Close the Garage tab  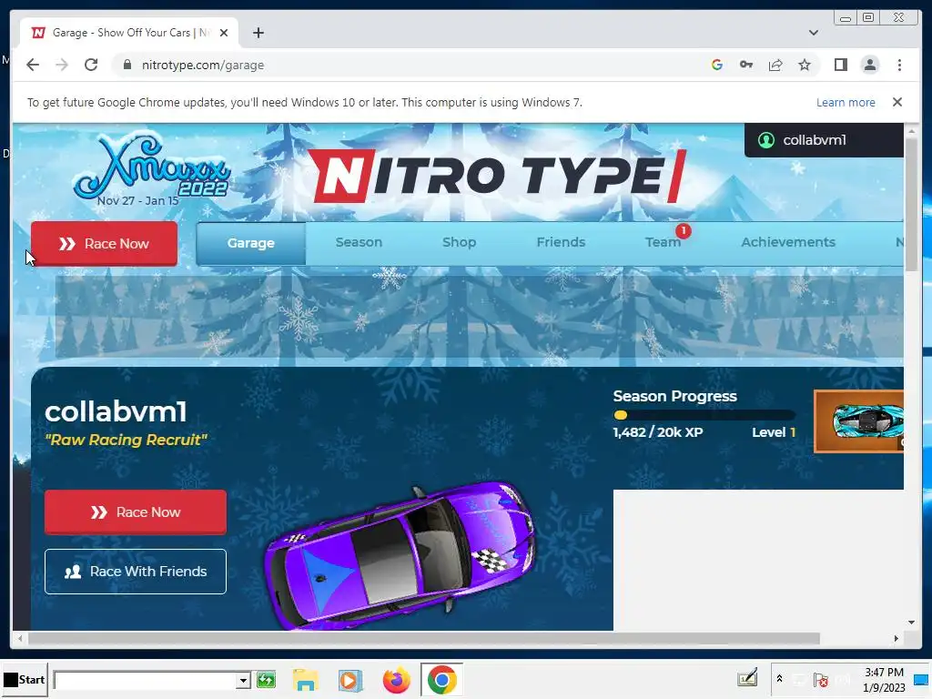tap(224, 33)
